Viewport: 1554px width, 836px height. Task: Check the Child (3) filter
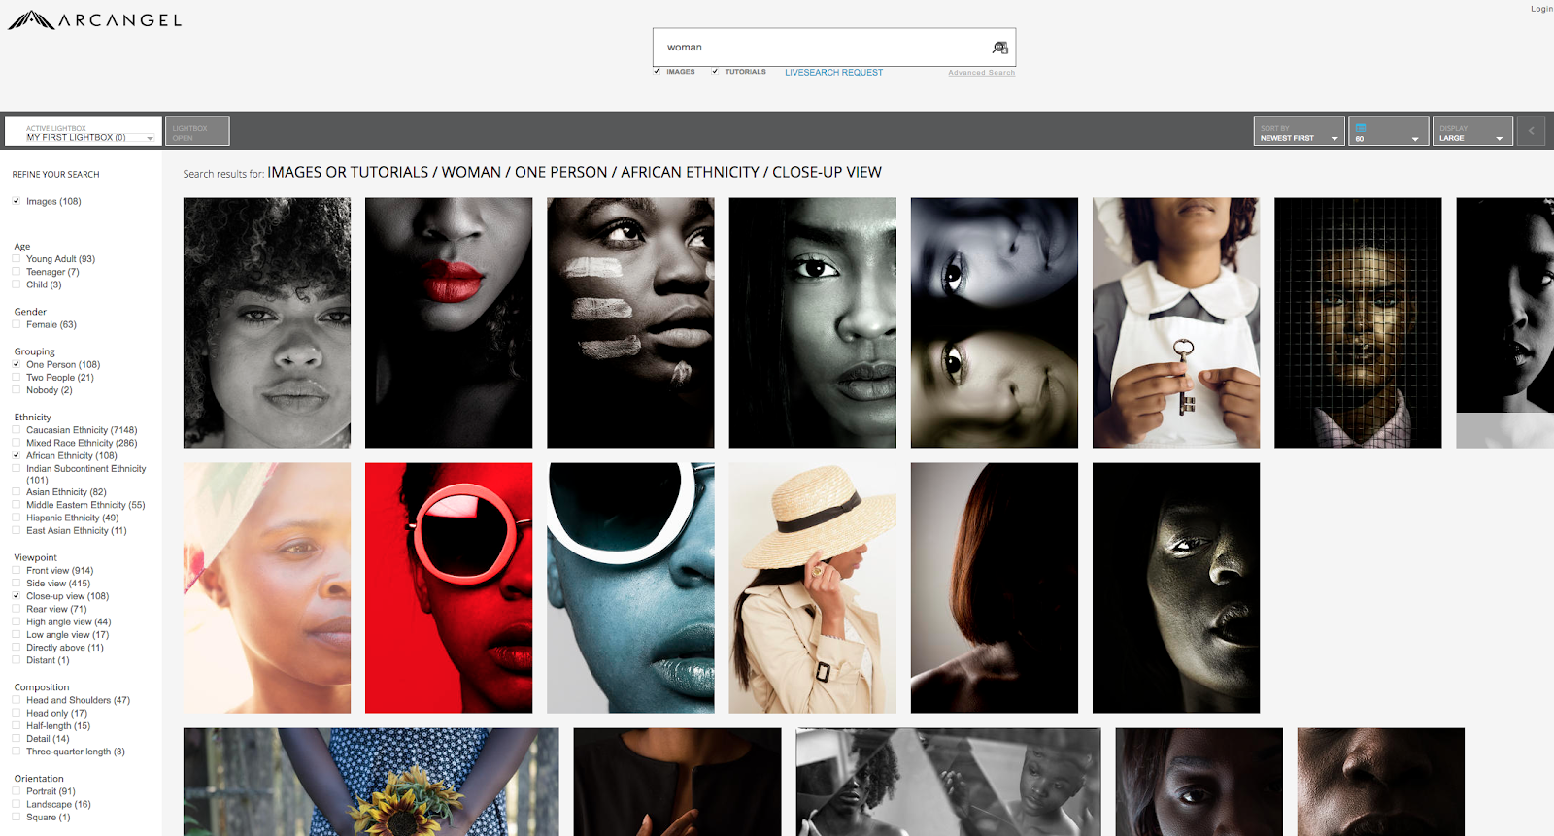pyautogui.click(x=17, y=284)
